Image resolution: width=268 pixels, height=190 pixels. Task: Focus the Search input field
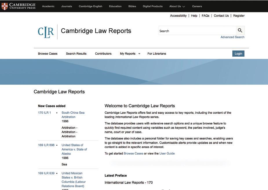197,31
